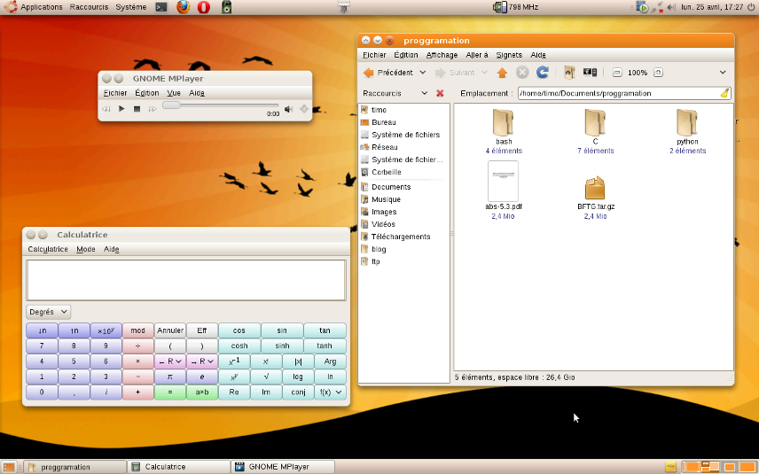Screen dimensions: 759x474
Task: Click the system volume icon in top panel
Action: coord(671,7)
